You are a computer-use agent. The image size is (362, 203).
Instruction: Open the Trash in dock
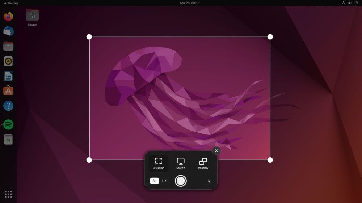coord(8,139)
